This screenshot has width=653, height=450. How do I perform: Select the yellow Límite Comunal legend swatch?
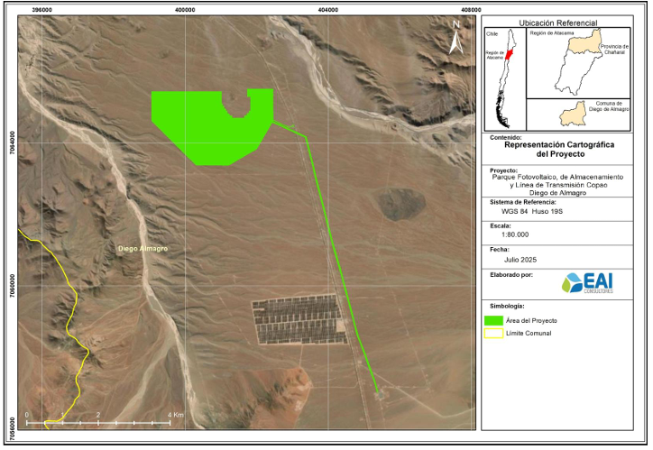click(x=496, y=334)
